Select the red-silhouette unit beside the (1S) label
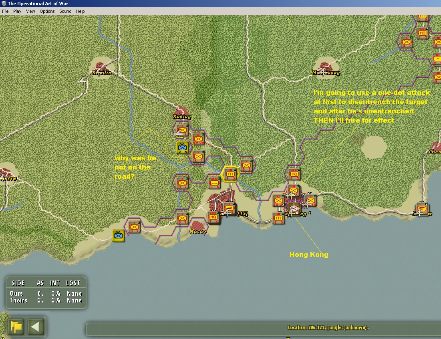This screenshot has height=339, width=441. point(229,208)
